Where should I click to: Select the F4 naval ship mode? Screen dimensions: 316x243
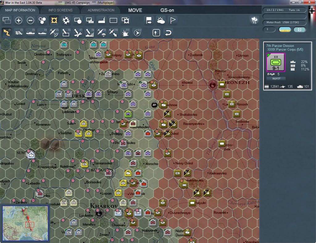coord(42,32)
